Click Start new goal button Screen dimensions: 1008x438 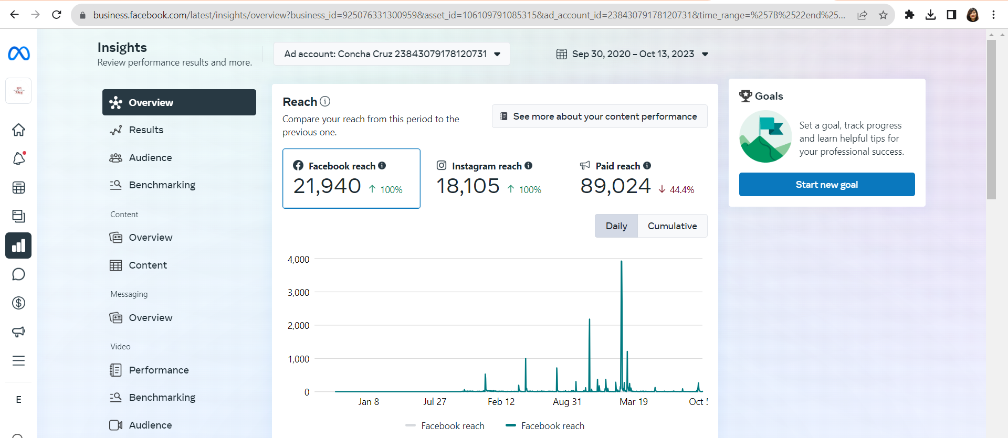(827, 185)
